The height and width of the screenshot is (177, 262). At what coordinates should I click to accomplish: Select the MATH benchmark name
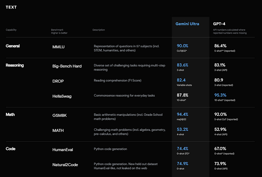(x=58, y=130)
